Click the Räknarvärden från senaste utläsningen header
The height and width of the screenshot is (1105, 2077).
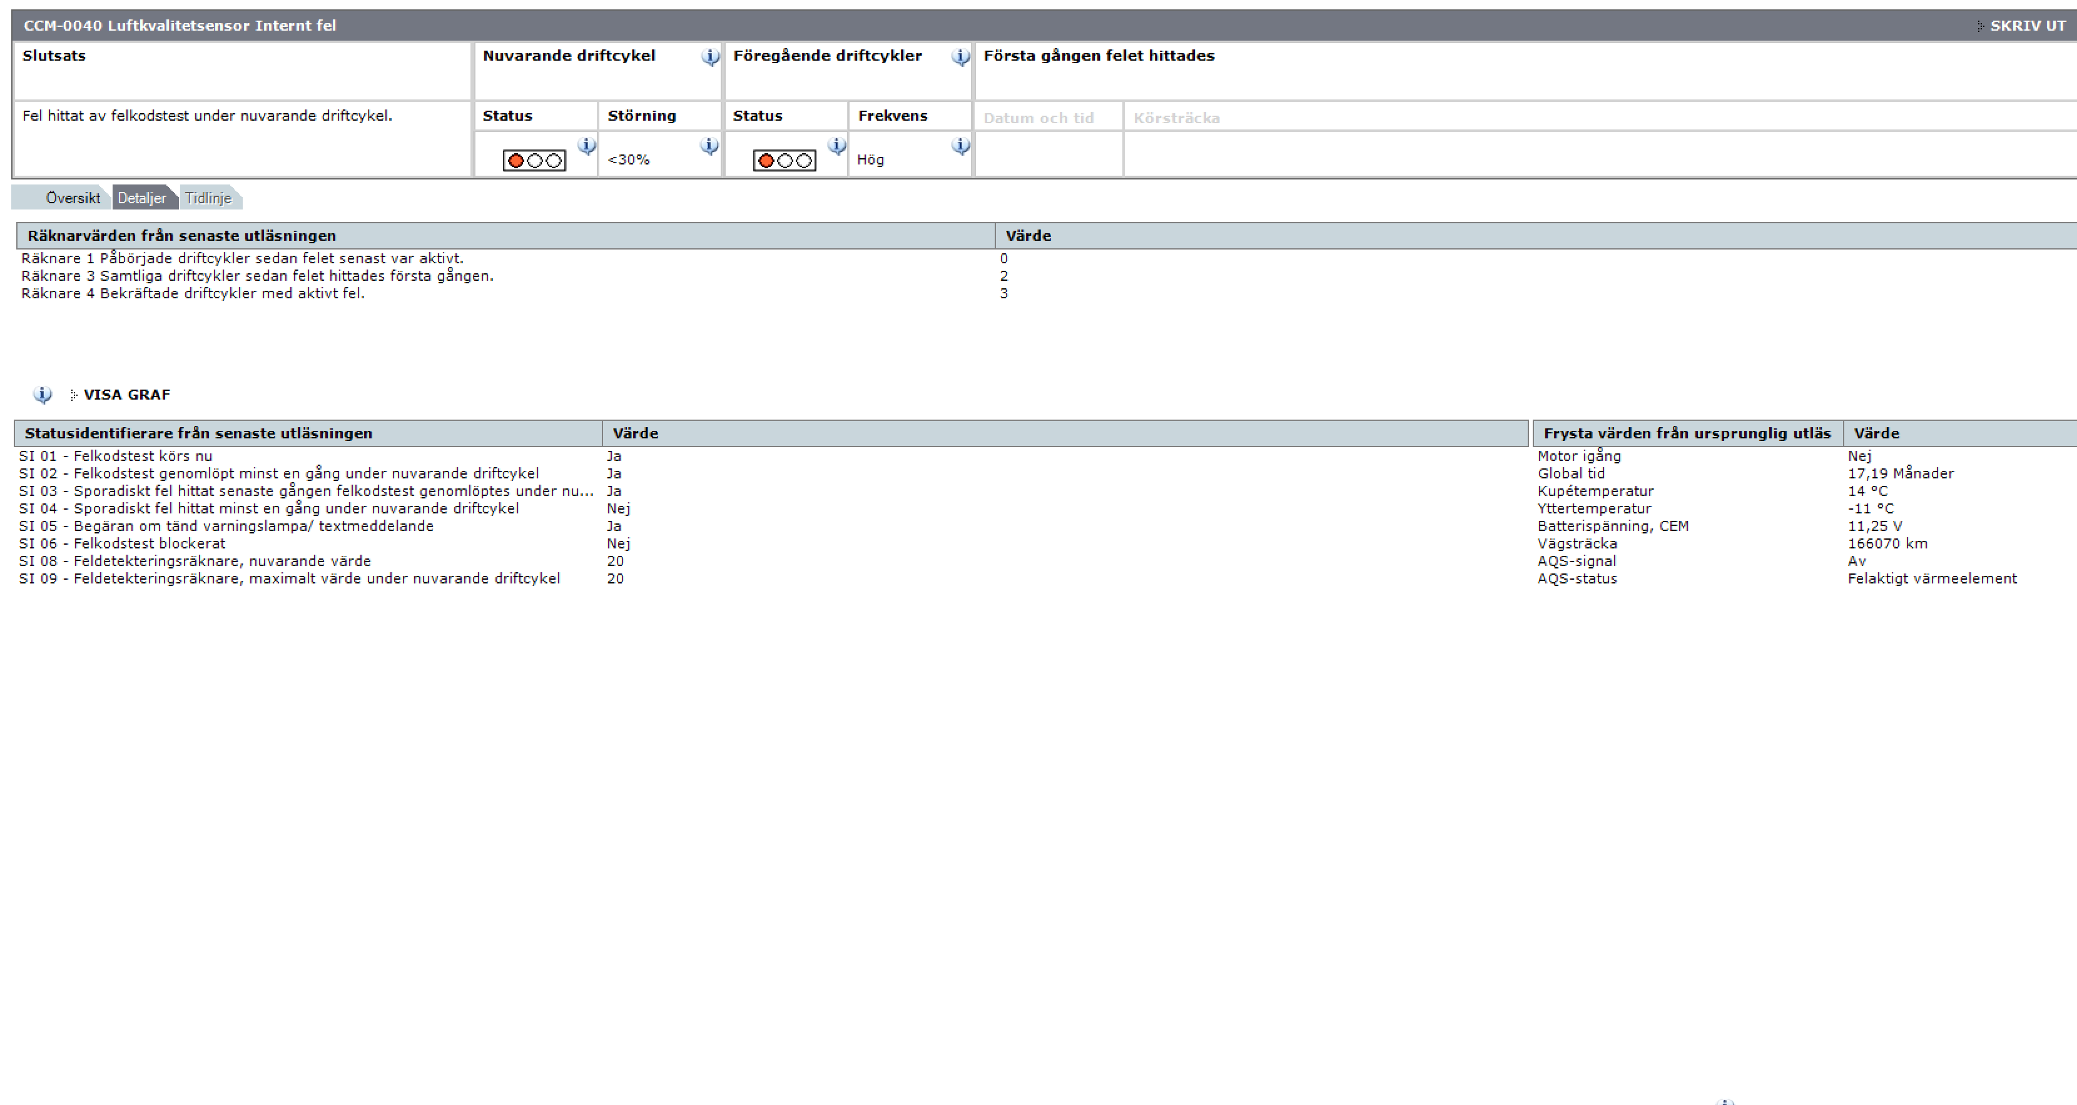(181, 236)
